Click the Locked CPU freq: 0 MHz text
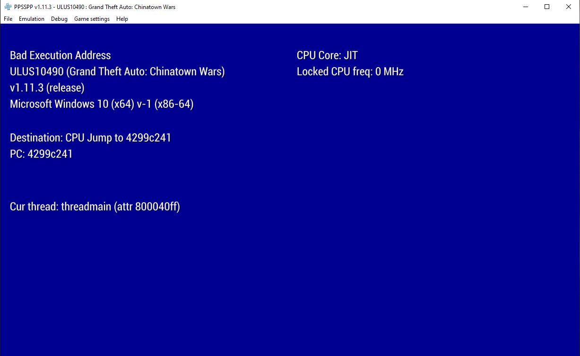The image size is (580, 356). (x=350, y=72)
